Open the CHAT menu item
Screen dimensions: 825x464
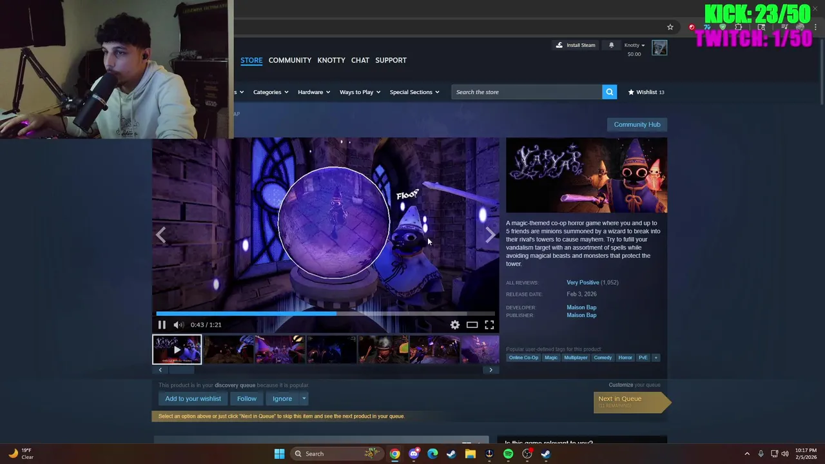(x=360, y=60)
